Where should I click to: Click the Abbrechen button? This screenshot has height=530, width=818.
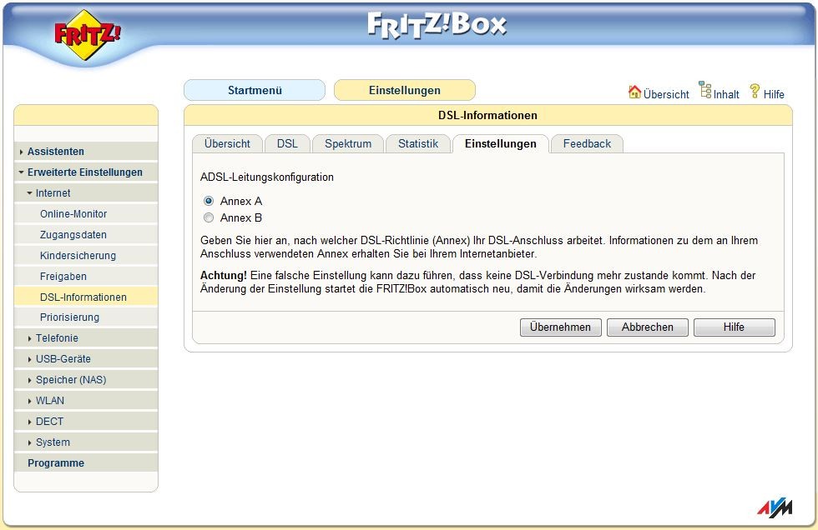coord(647,327)
